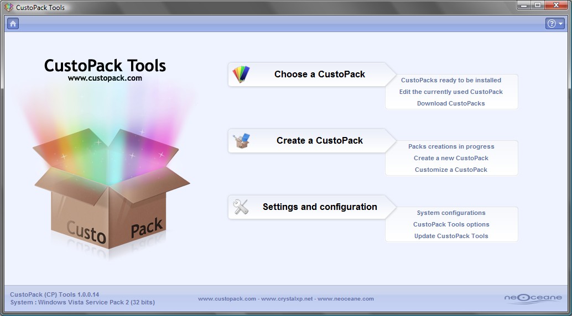
Task: Choose Customize a CustoPack
Action: coord(451,170)
